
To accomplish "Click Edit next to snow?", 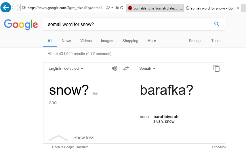I will pyautogui.click(x=96, y=94).
